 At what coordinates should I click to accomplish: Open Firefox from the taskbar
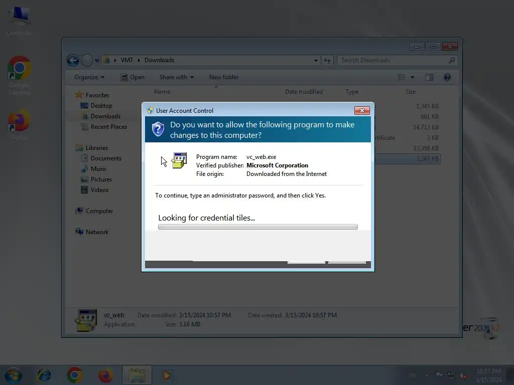click(x=105, y=375)
